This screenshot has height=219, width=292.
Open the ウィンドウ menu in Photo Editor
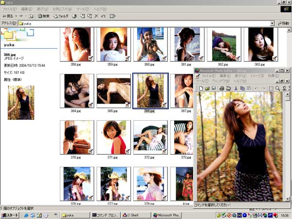[x=221, y=81]
